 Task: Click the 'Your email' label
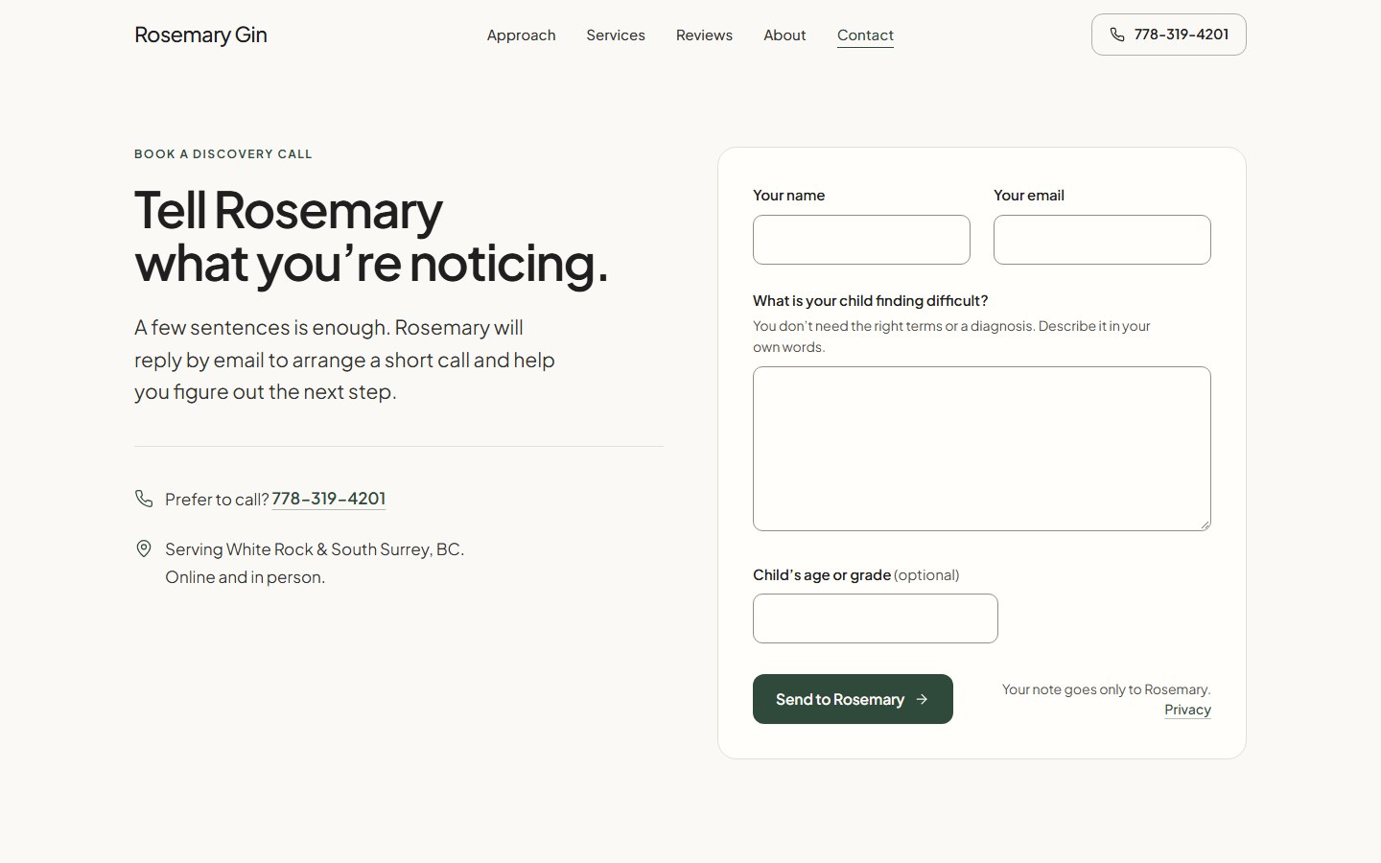(1029, 195)
